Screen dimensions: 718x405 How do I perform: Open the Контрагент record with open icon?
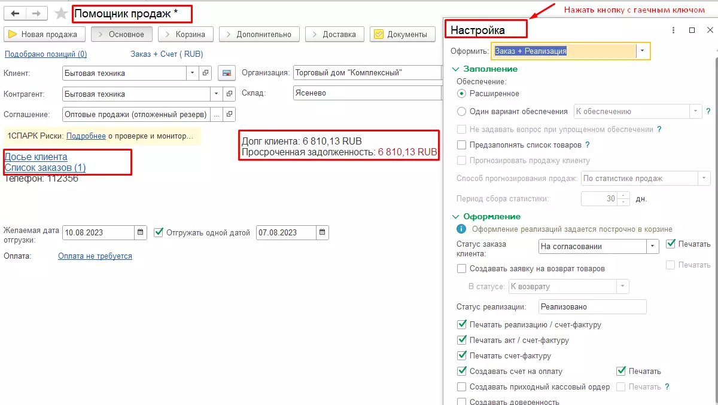(x=229, y=94)
